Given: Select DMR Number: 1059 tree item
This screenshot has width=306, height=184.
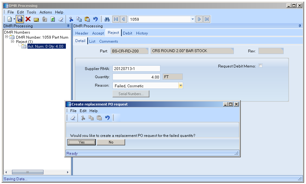Looking at the screenshot, I should click(42, 37).
